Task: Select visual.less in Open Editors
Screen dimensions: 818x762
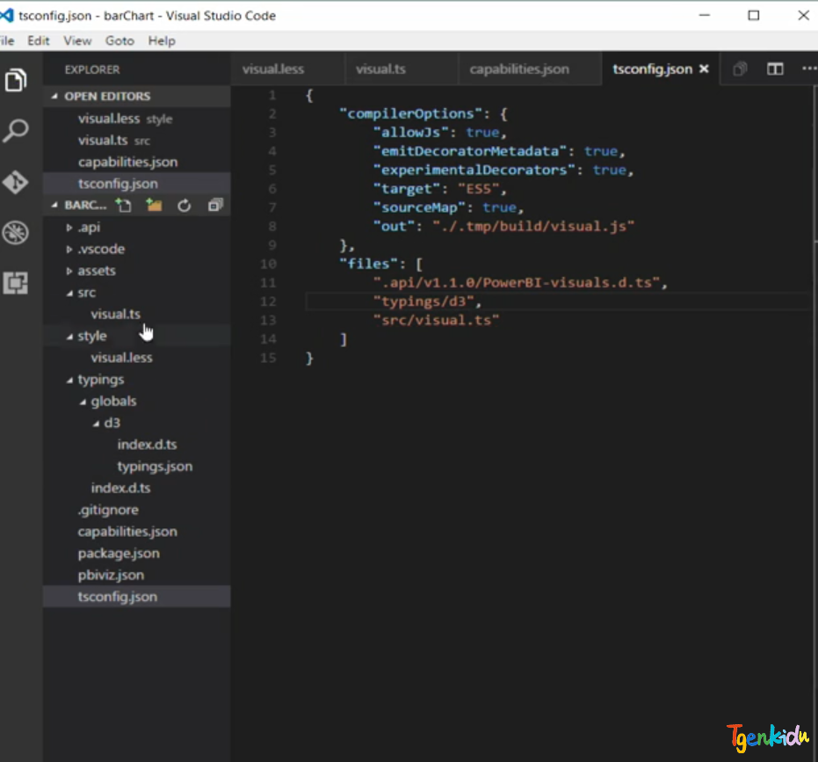Action: click(137, 119)
